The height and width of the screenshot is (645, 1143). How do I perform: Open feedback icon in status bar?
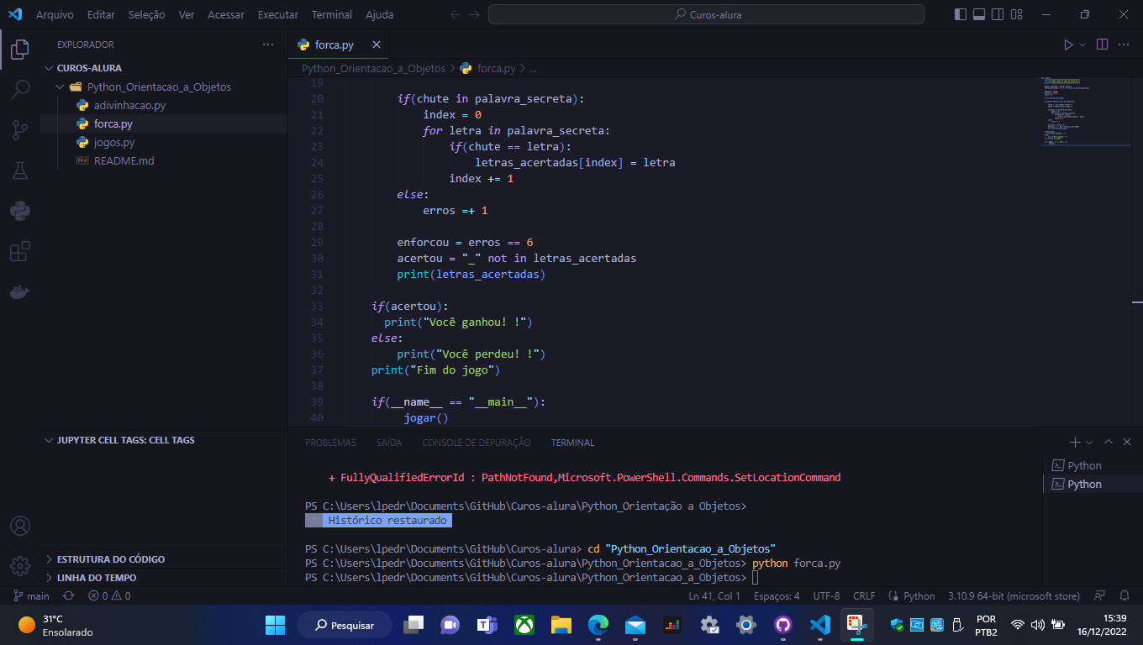point(1099,595)
